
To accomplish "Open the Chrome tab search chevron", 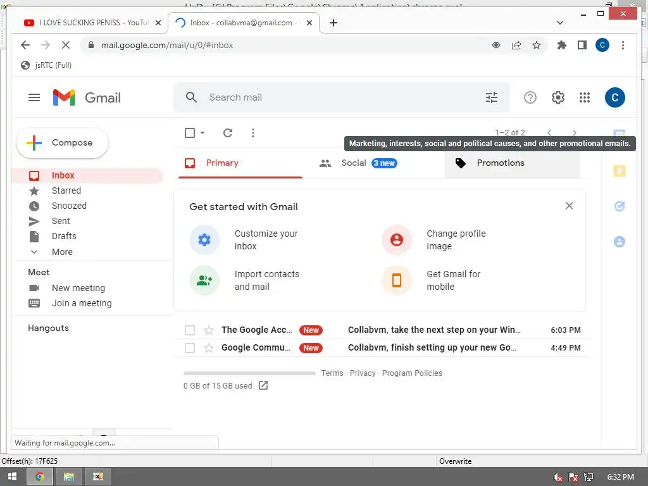I will click(x=559, y=23).
